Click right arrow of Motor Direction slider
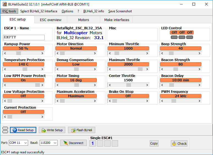The width and height of the screenshot is (213, 155). pos(95,53)
